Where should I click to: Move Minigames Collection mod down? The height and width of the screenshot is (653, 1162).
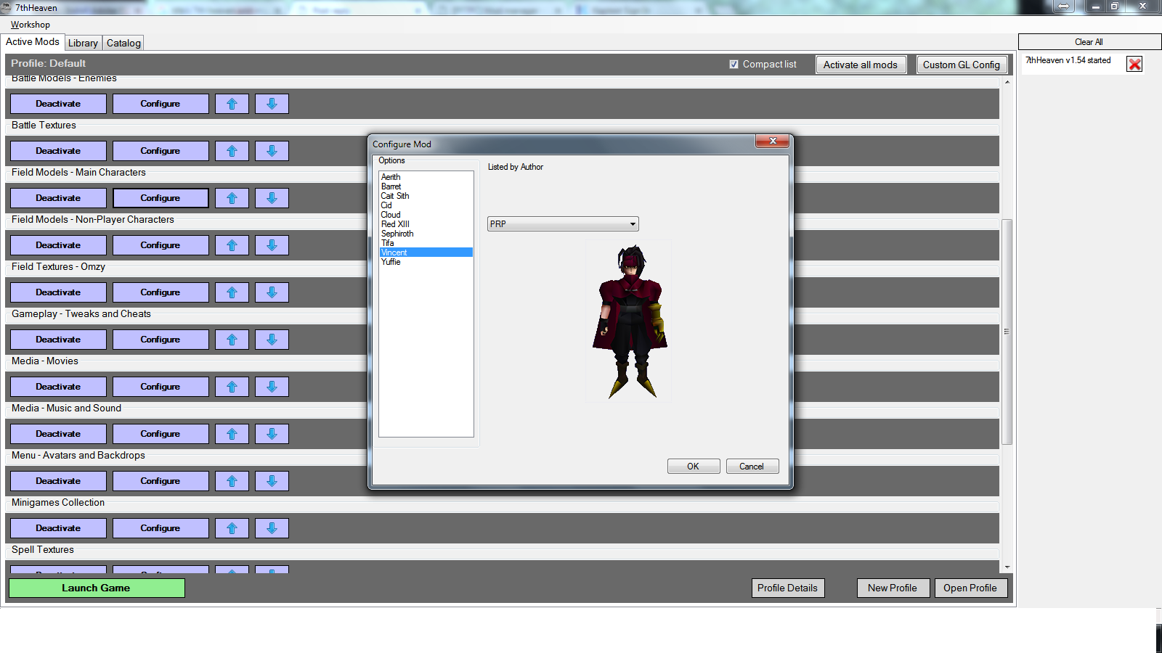[272, 528]
